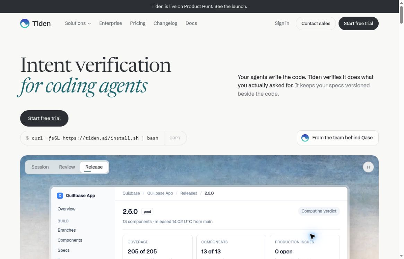Click the Quillbase App sidebar title

(80, 196)
